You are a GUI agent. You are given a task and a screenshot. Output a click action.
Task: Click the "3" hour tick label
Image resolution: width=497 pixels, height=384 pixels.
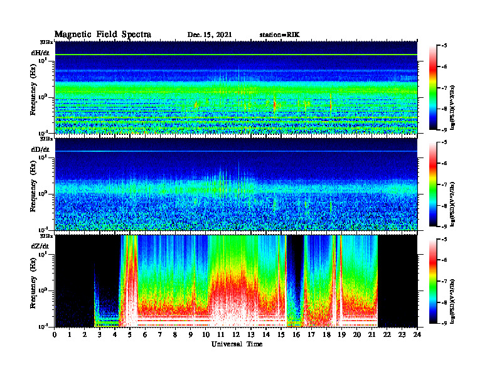pyautogui.click(x=100, y=335)
